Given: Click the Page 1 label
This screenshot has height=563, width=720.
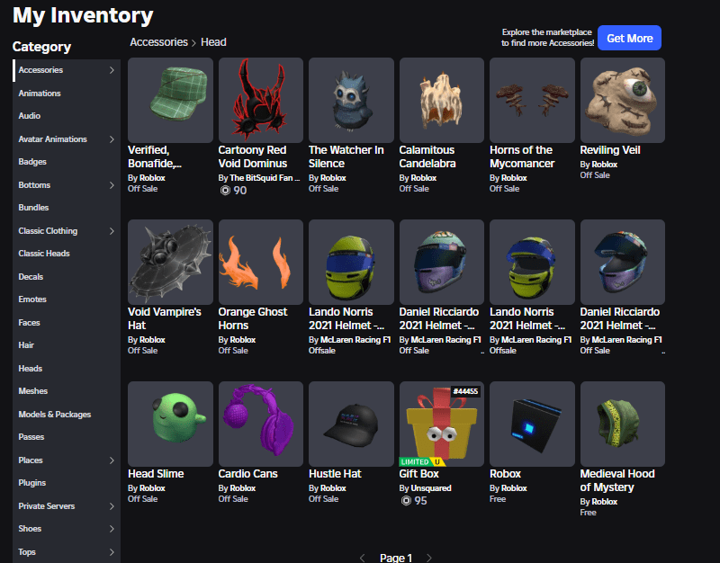Looking at the screenshot, I should [396, 558].
